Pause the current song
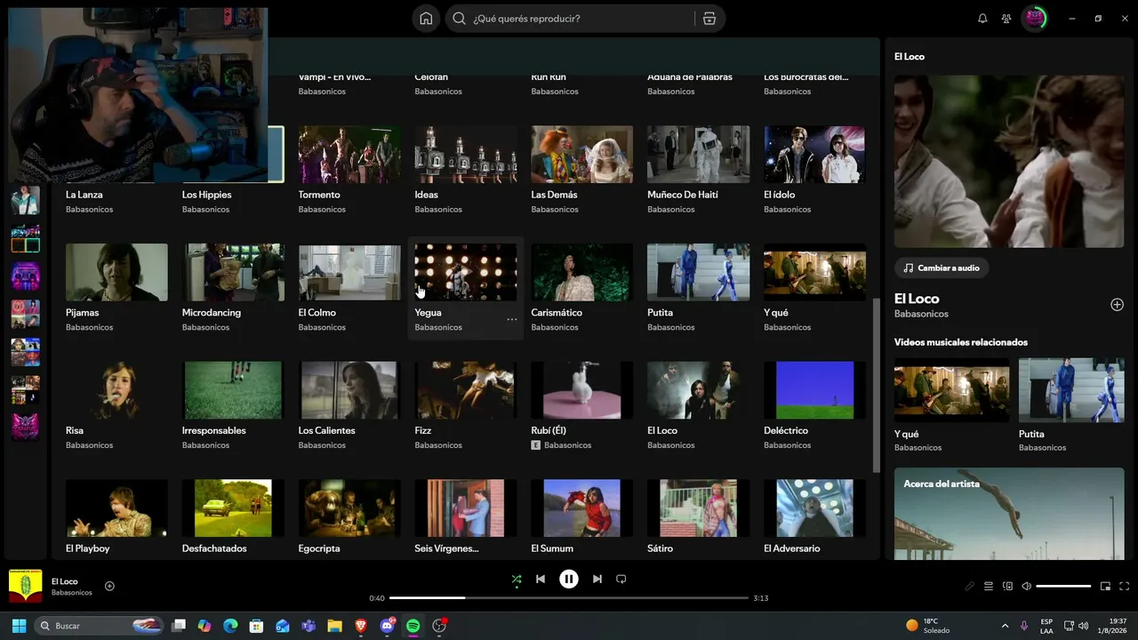 [569, 580]
